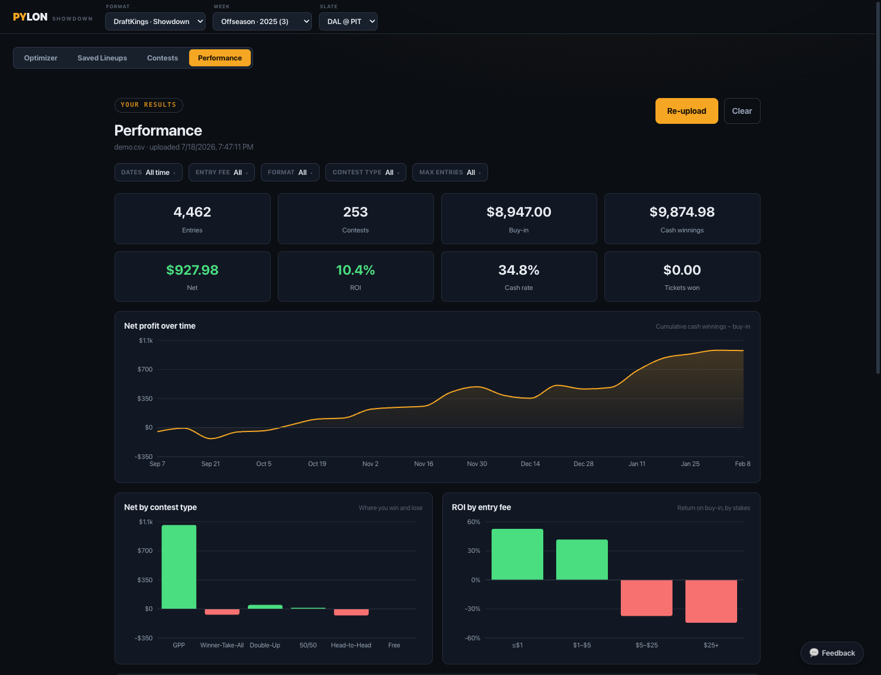Image resolution: width=881 pixels, height=675 pixels.
Task: Click the 4,462 Entries stat card
Action: tap(192, 218)
